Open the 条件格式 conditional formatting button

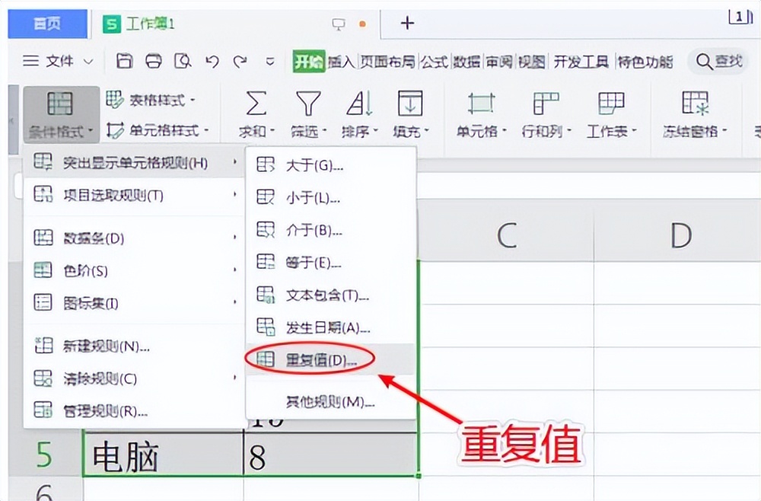pos(61,114)
